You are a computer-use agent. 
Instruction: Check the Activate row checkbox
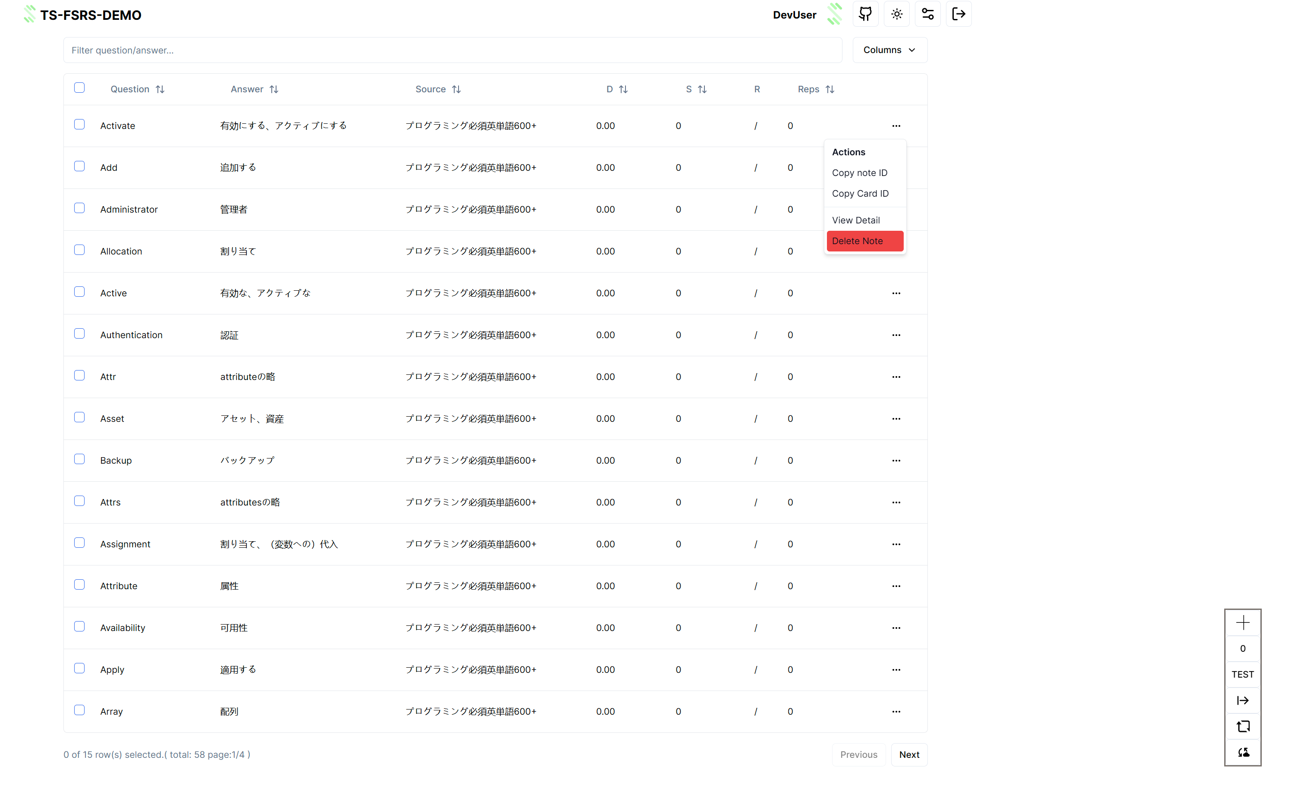pyautogui.click(x=79, y=125)
